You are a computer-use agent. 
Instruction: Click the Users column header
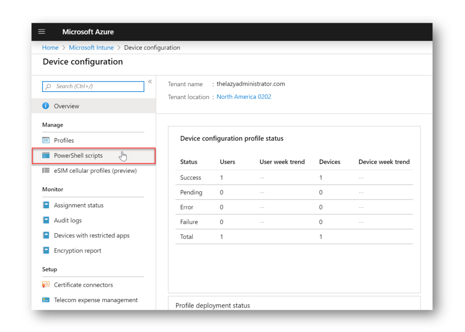click(x=228, y=162)
